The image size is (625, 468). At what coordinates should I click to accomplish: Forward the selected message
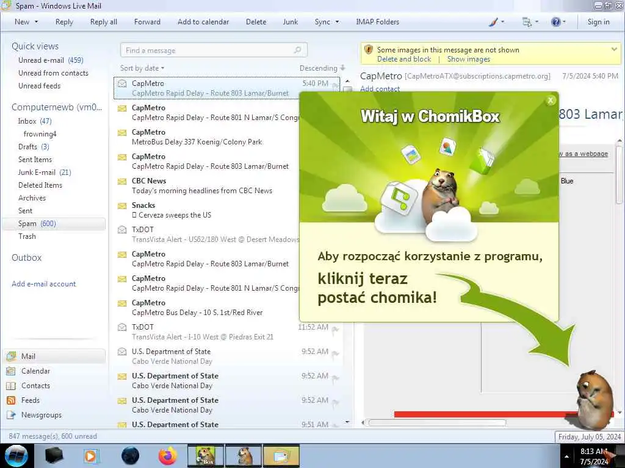pyautogui.click(x=147, y=22)
